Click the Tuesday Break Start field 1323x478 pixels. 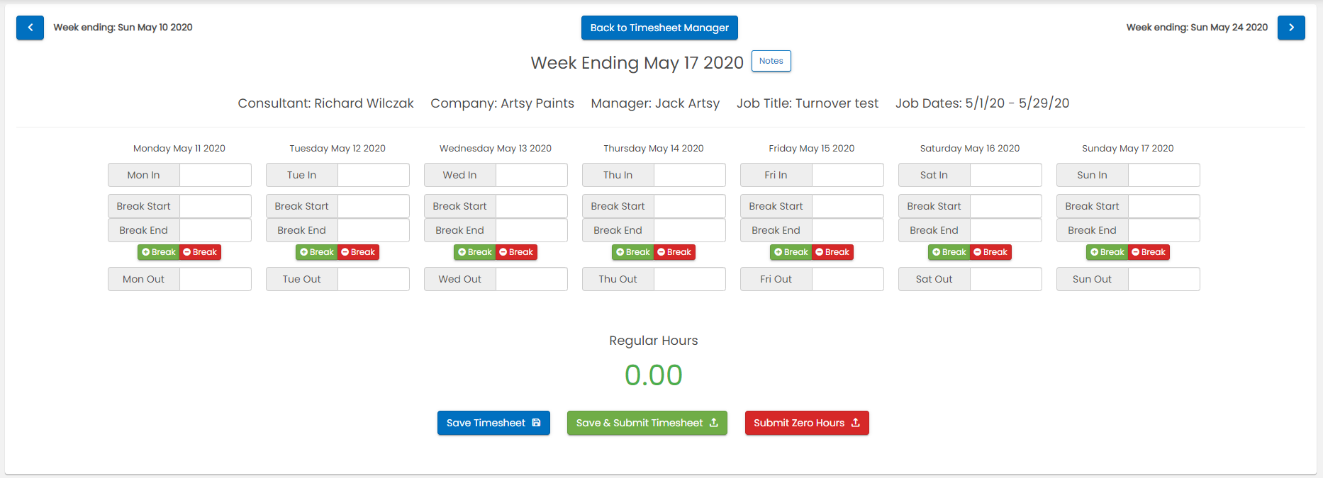(374, 206)
